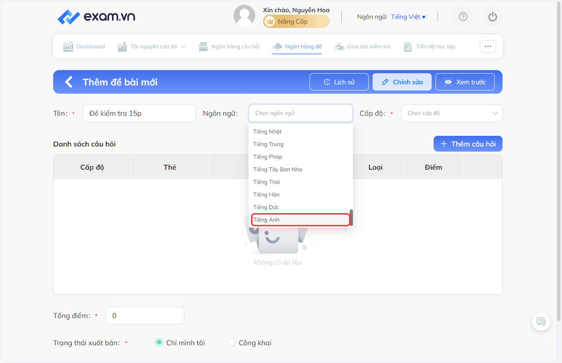Click the Cấp độ column header
The height and width of the screenshot is (363, 562).
(x=92, y=167)
